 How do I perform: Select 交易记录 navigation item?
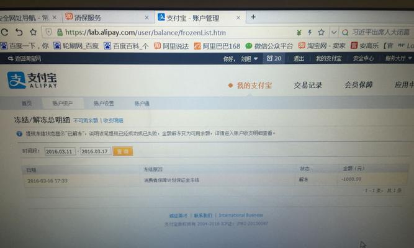click(308, 85)
